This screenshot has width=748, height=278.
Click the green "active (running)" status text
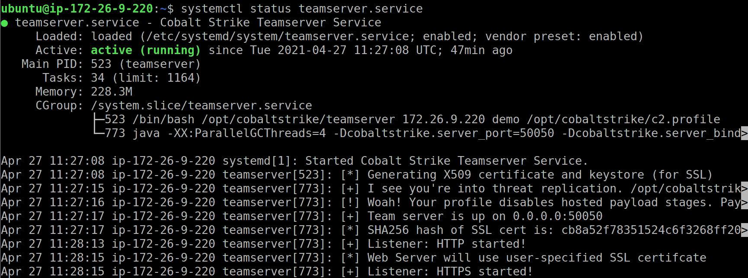click(146, 50)
